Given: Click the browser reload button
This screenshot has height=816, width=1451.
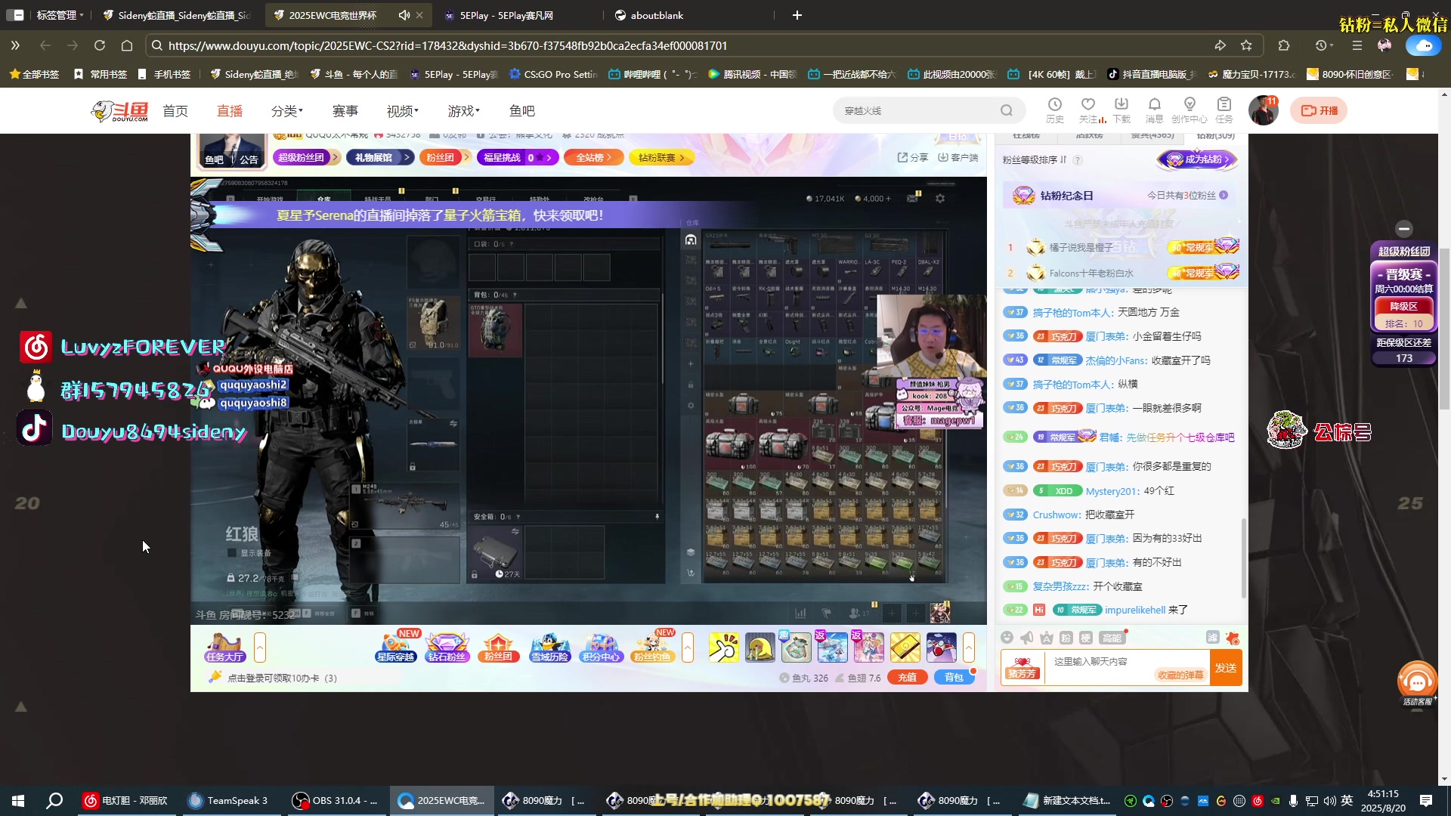Looking at the screenshot, I should pos(99,45).
